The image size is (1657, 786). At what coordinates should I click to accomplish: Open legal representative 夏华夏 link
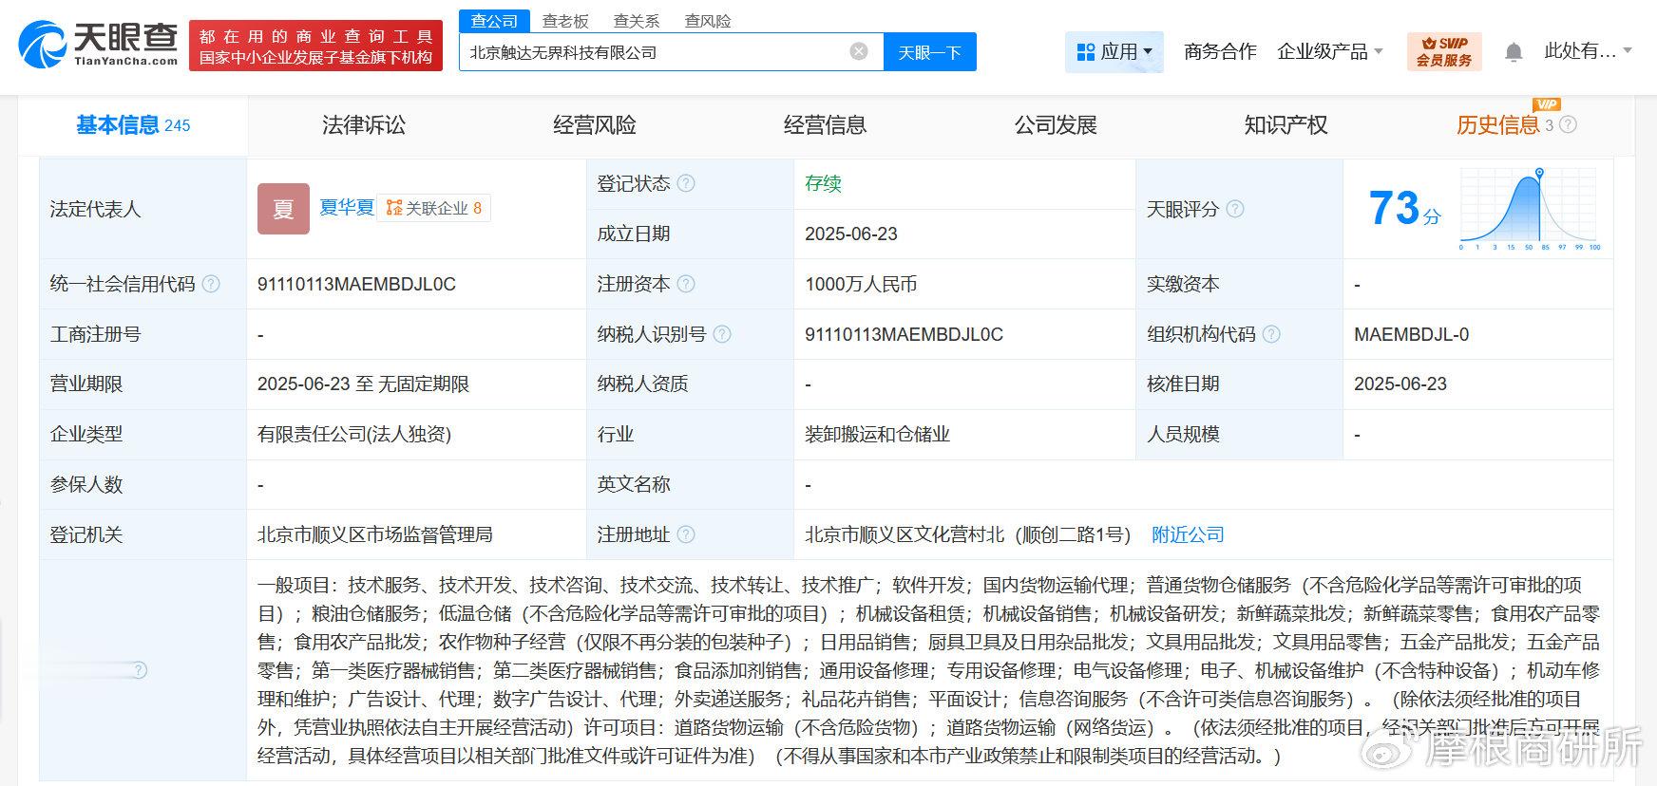pos(346,207)
